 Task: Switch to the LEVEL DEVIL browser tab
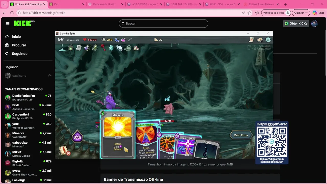pyautogui.click(x=222, y=4)
